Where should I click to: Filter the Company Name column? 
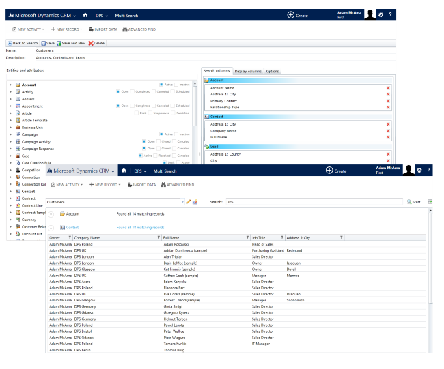(x=158, y=237)
